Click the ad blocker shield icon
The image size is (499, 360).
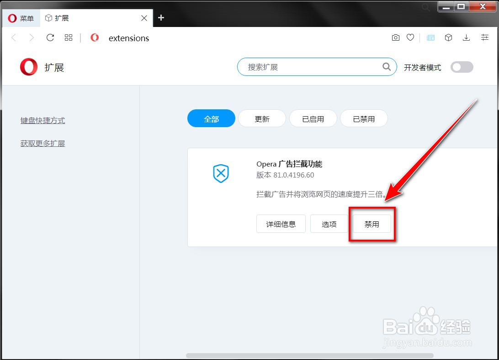tap(221, 173)
